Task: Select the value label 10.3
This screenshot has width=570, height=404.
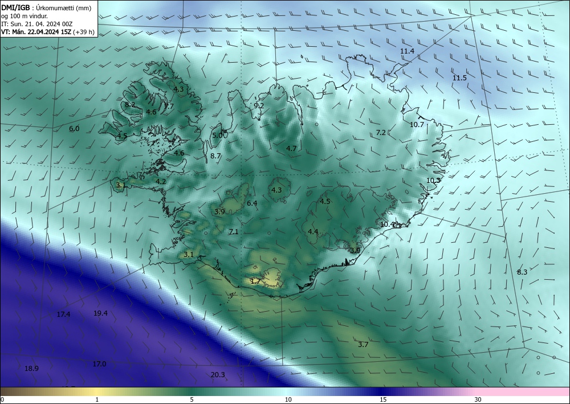Action: pos(433,180)
